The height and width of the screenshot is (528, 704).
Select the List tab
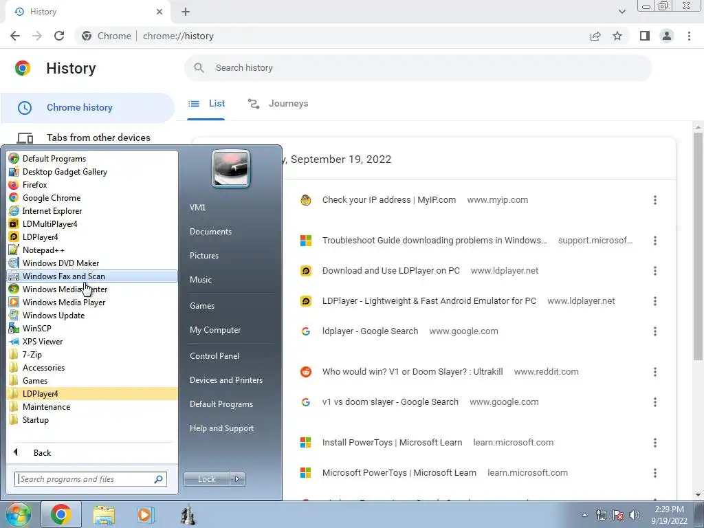click(206, 104)
